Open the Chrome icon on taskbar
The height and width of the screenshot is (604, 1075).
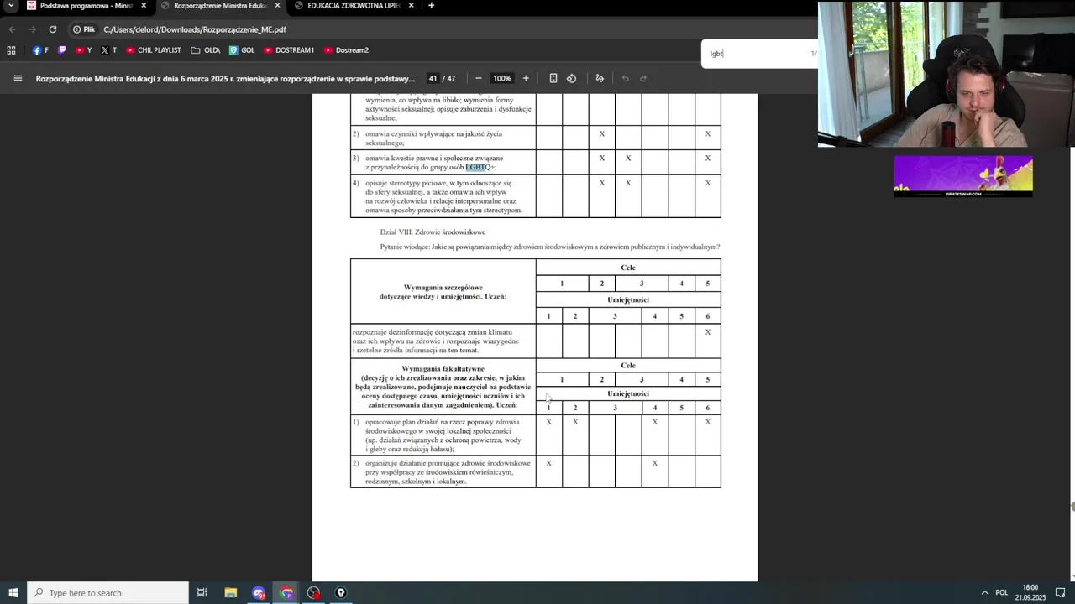286,592
